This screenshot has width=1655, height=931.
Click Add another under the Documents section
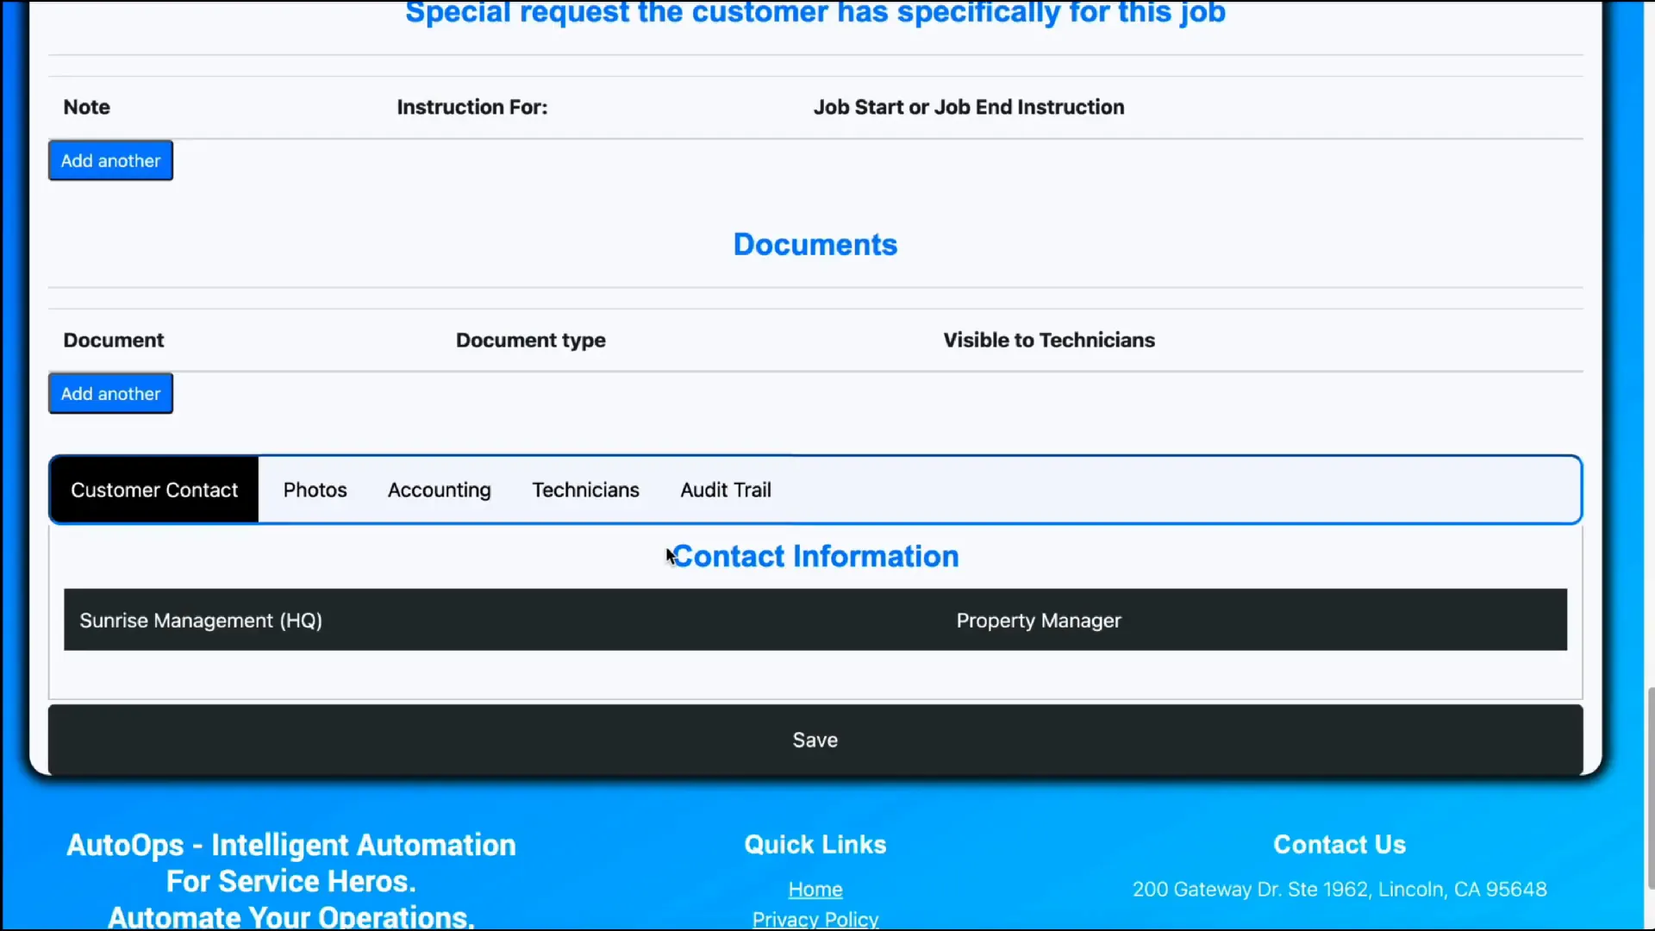[110, 393]
